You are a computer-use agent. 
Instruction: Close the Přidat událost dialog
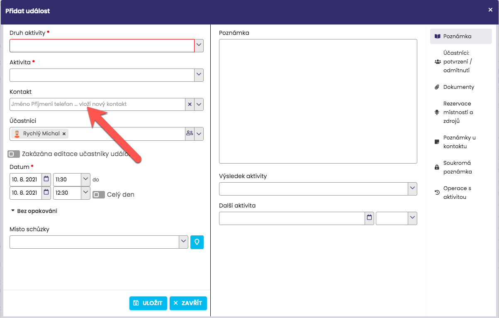point(490,10)
